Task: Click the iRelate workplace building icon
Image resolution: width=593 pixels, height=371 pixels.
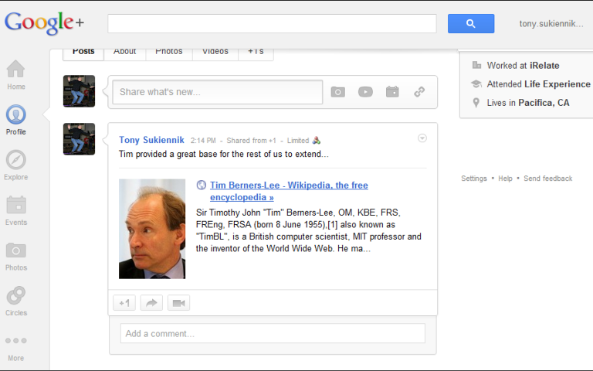Action: pyautogui.click(x=476, y=65)
